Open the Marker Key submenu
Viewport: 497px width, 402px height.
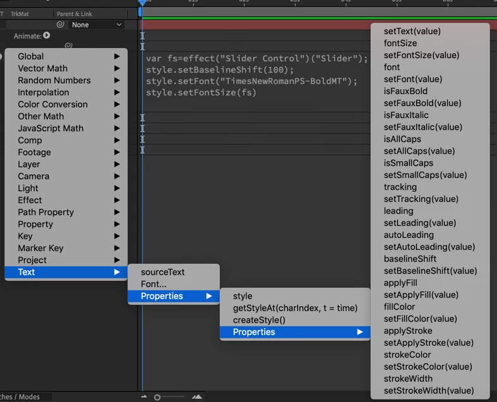66,248
